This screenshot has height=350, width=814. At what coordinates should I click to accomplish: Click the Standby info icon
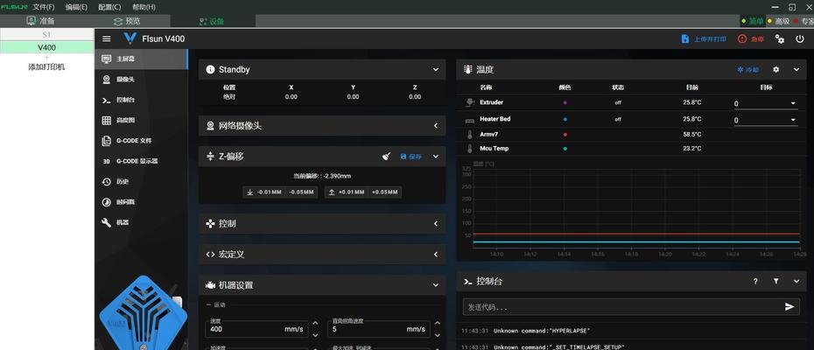(x=210, y=70)
